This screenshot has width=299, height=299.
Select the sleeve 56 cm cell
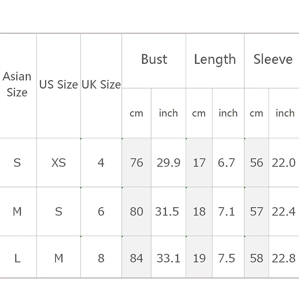[x=256, y=163]
